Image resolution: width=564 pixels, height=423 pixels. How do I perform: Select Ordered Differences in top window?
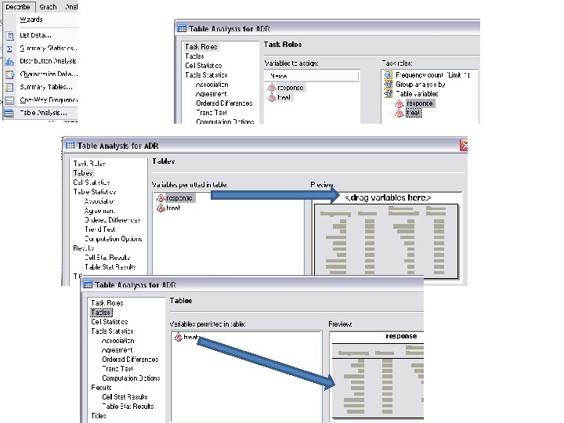[x=224, y=103]
